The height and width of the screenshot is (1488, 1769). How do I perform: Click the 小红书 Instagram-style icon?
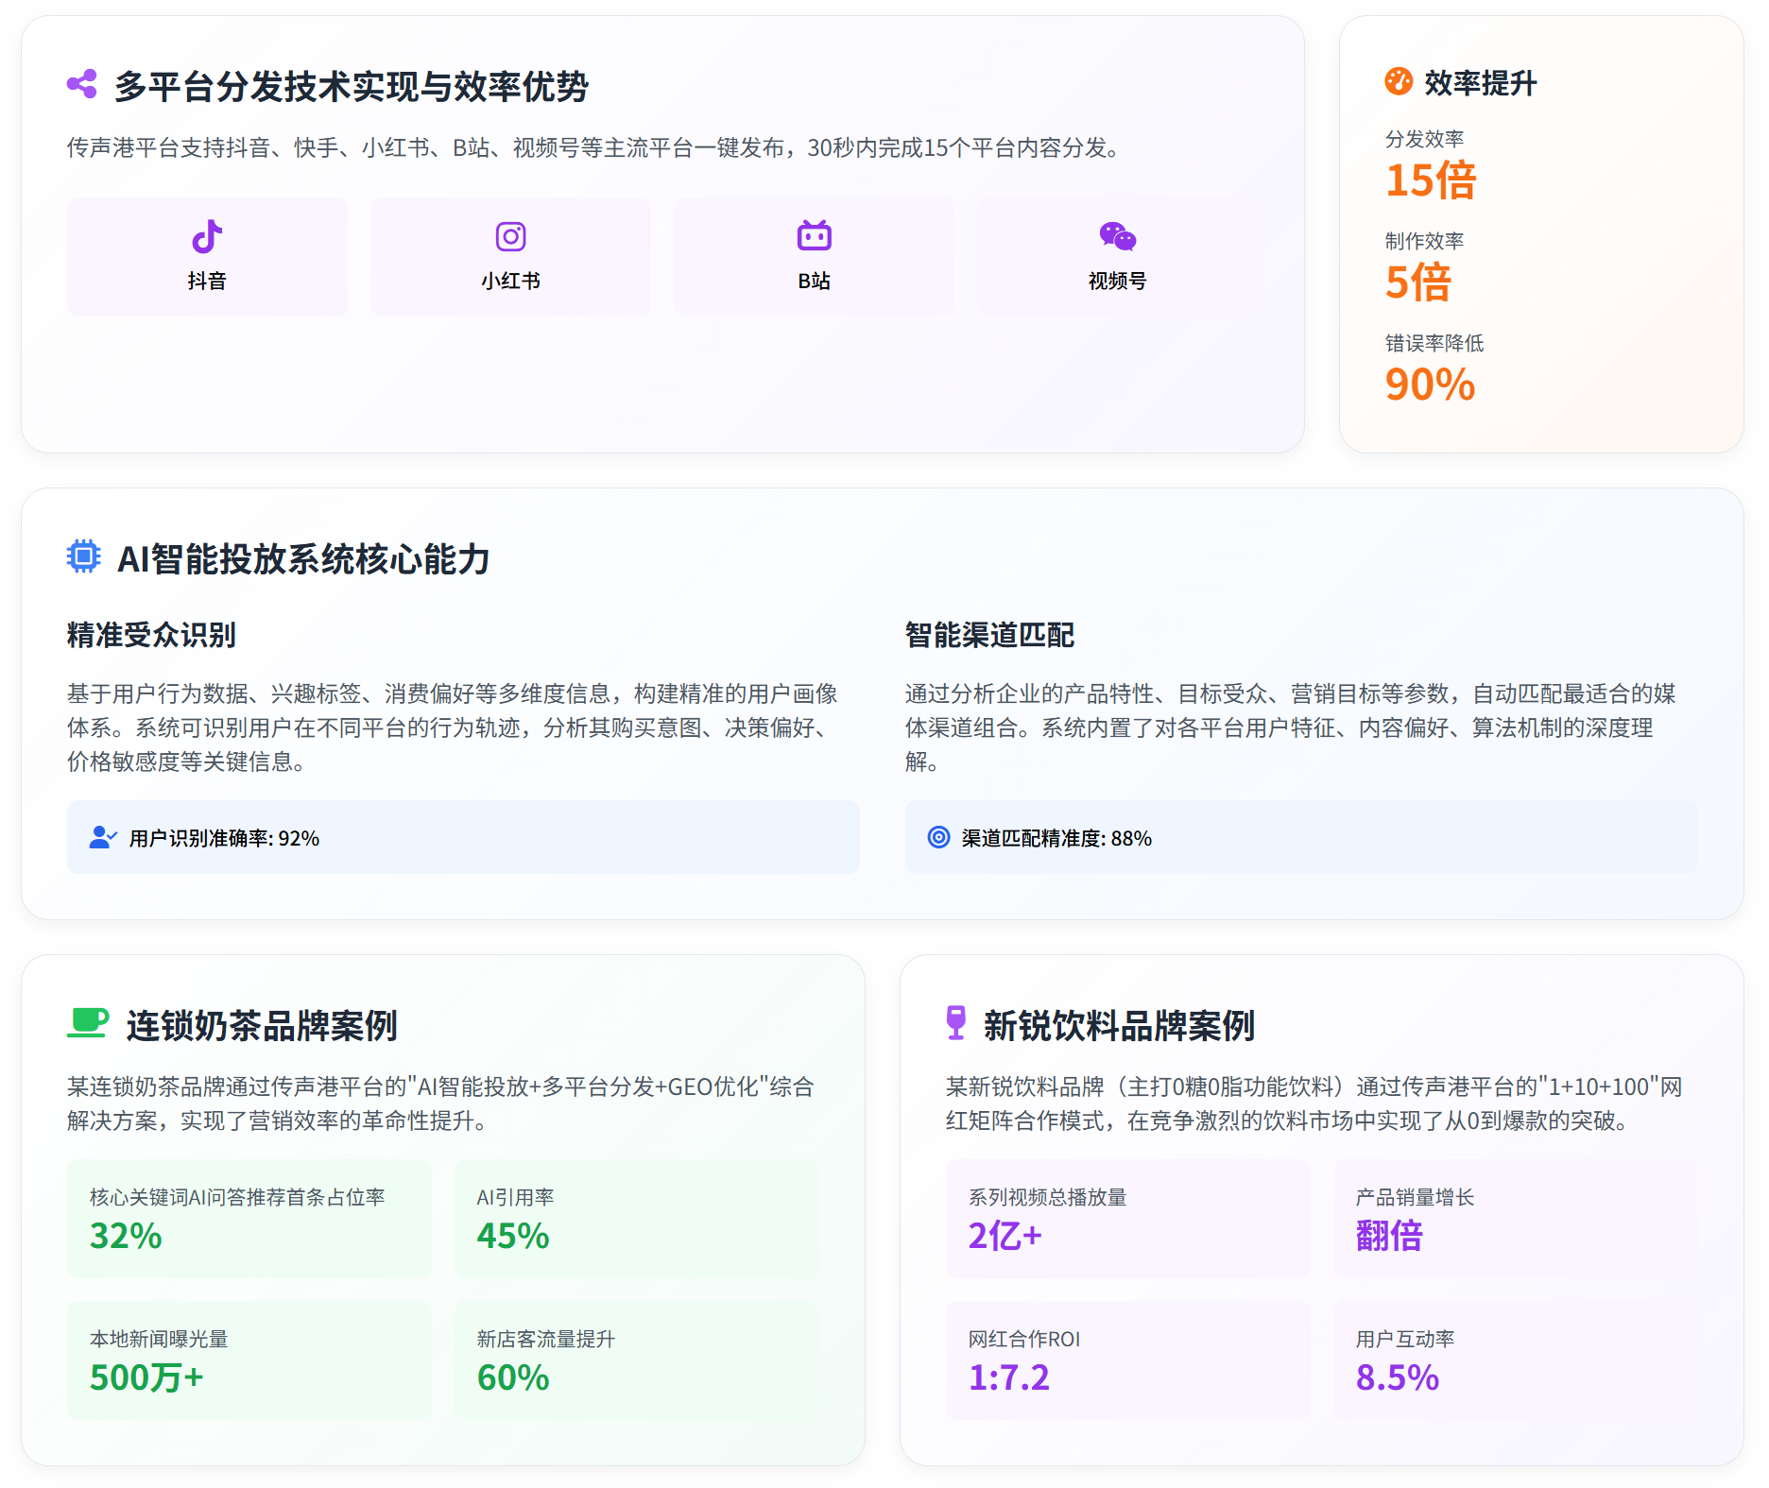510,235
